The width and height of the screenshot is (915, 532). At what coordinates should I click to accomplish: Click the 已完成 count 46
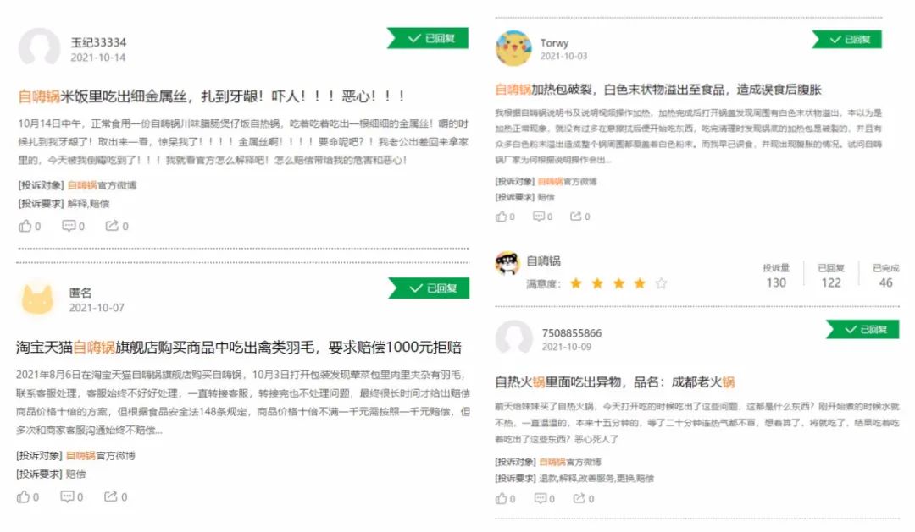click(886, 282)
